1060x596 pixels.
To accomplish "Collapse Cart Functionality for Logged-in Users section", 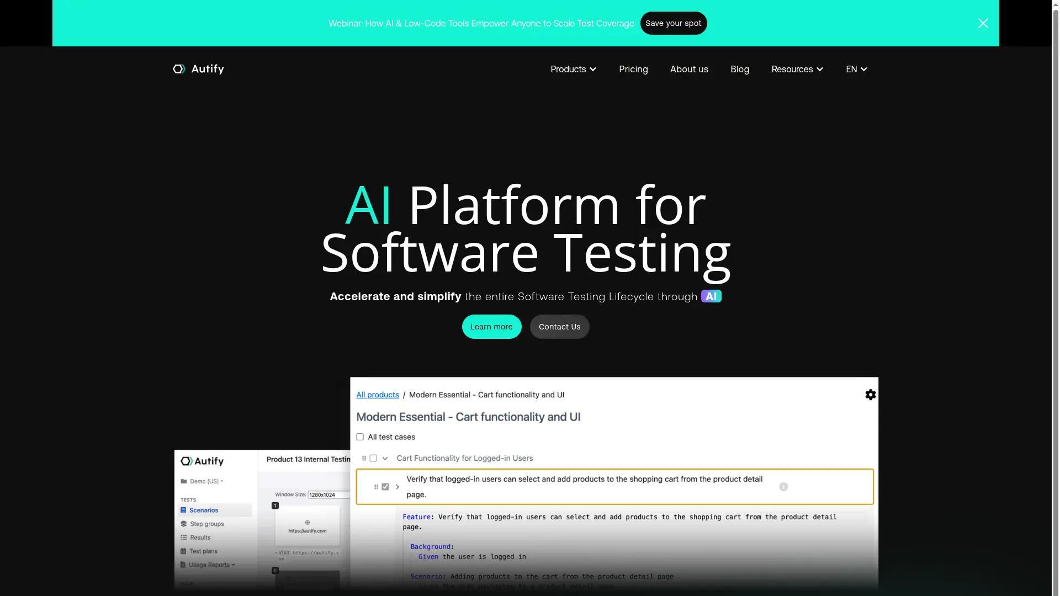I will 385,458.
